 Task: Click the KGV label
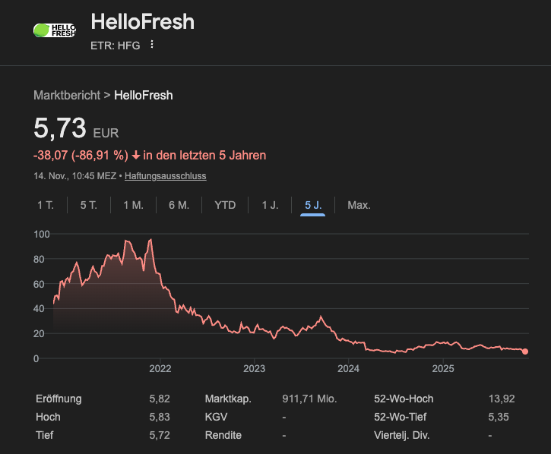tap(216, 417)
